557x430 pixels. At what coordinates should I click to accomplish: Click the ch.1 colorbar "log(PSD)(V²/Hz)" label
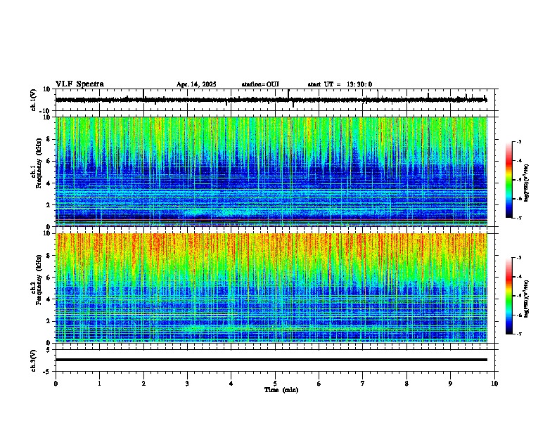[526, 183]
